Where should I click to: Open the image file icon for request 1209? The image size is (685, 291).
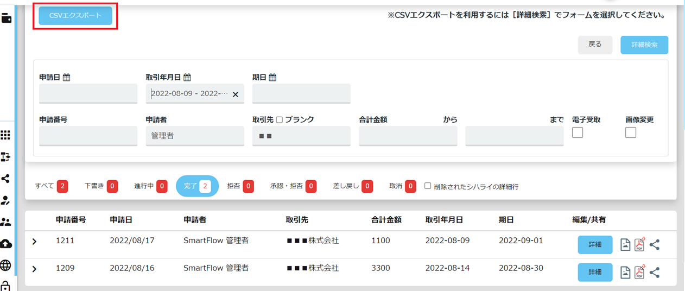[x=625, y=273]
